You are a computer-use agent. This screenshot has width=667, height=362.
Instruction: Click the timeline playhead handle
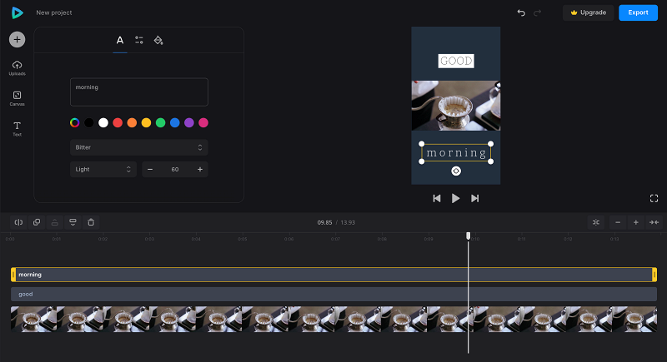[469, 236]
